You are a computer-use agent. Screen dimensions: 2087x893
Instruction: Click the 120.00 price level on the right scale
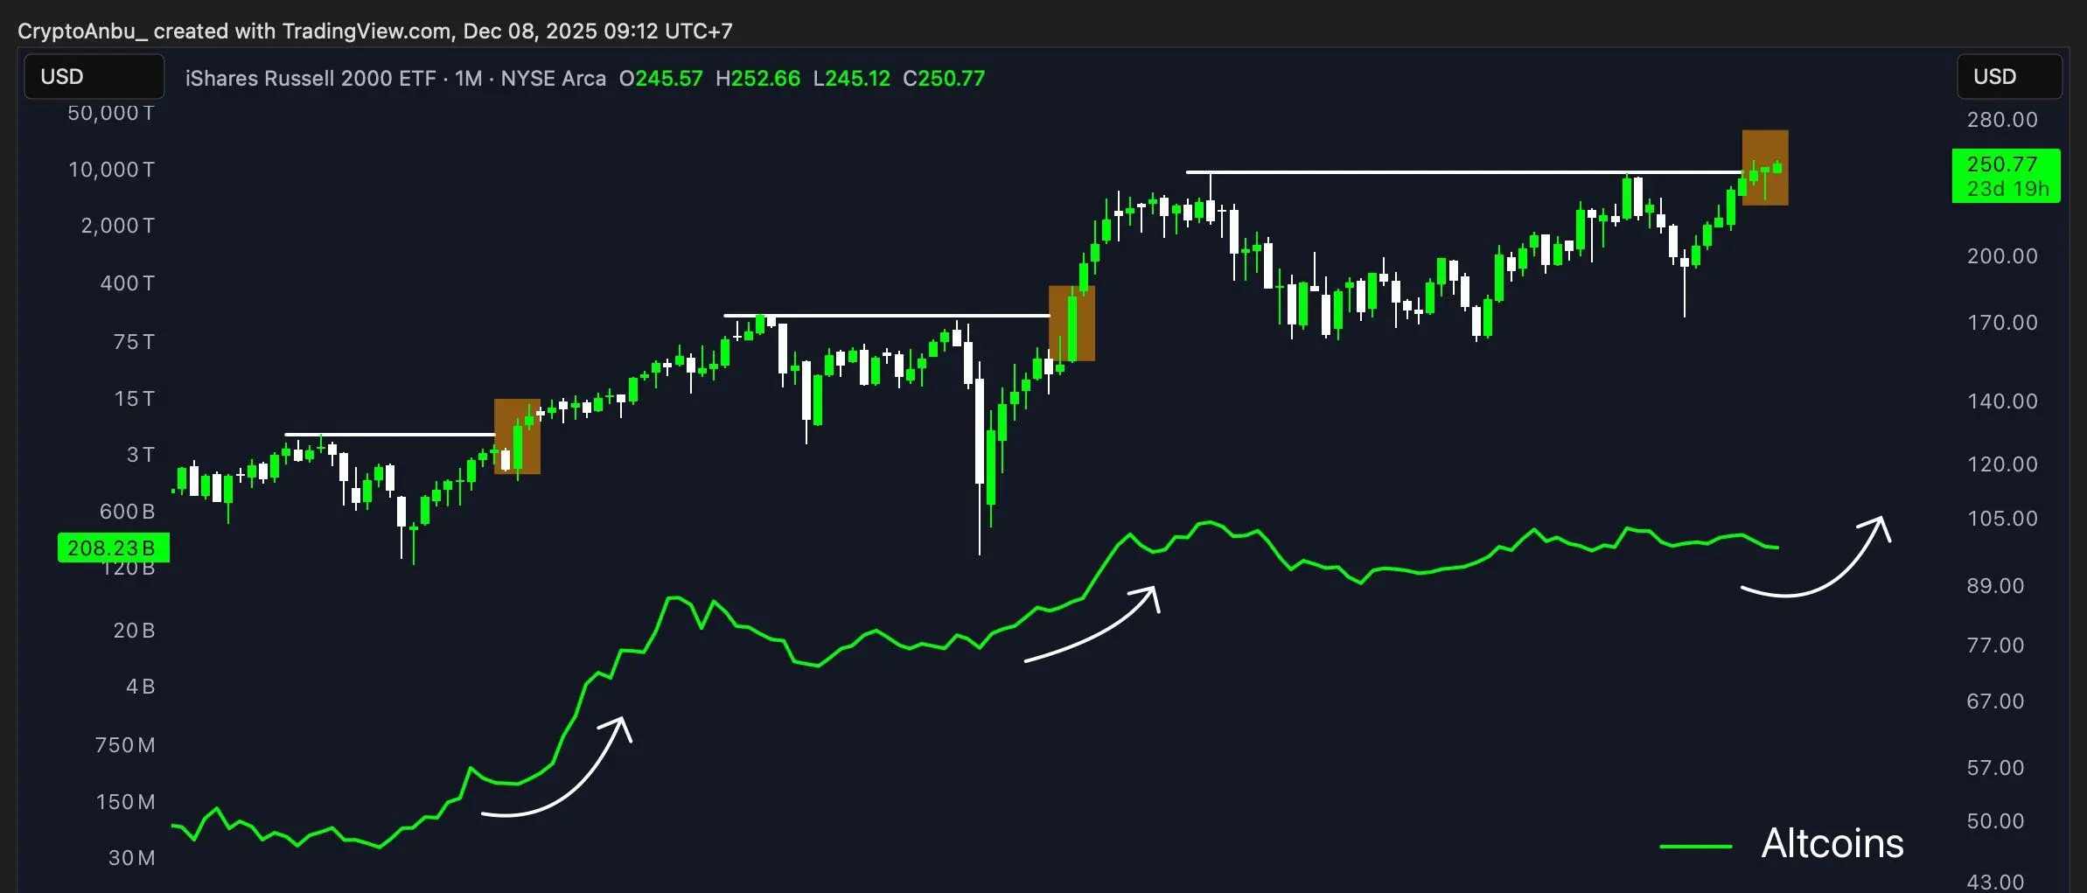coord(2002,464)
